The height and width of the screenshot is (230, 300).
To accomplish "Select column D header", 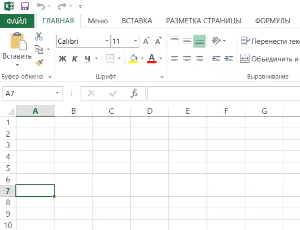I will [x=150, y=111].
